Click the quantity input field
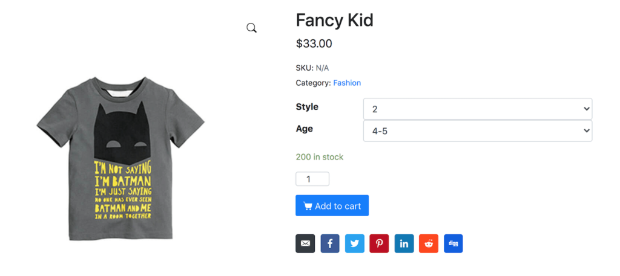Viewport: 620px width, 276px height. pyautogui.click(x=312, y=179)
